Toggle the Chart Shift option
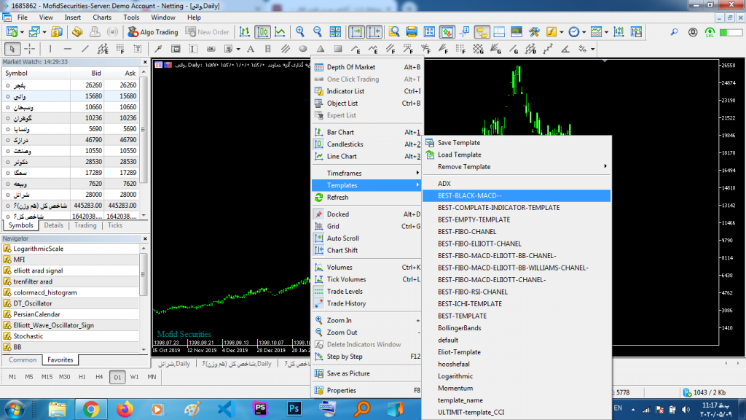Image resolution: width=746 pixels, height=420 pixels. click(342, 250)
